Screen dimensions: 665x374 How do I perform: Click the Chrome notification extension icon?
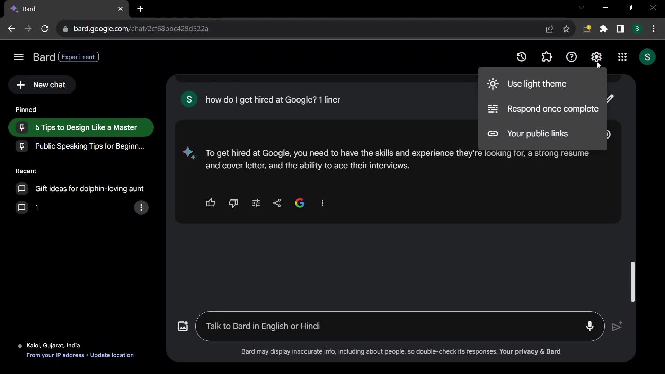pos(587,29)
